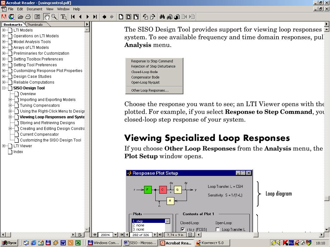Open the Overview bookmark
The height and width of the screenshot is (247, 330).
point(28,94)
